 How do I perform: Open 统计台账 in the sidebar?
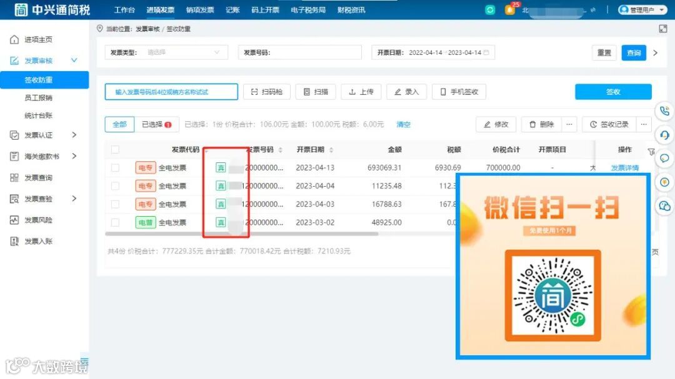[38, 116]
